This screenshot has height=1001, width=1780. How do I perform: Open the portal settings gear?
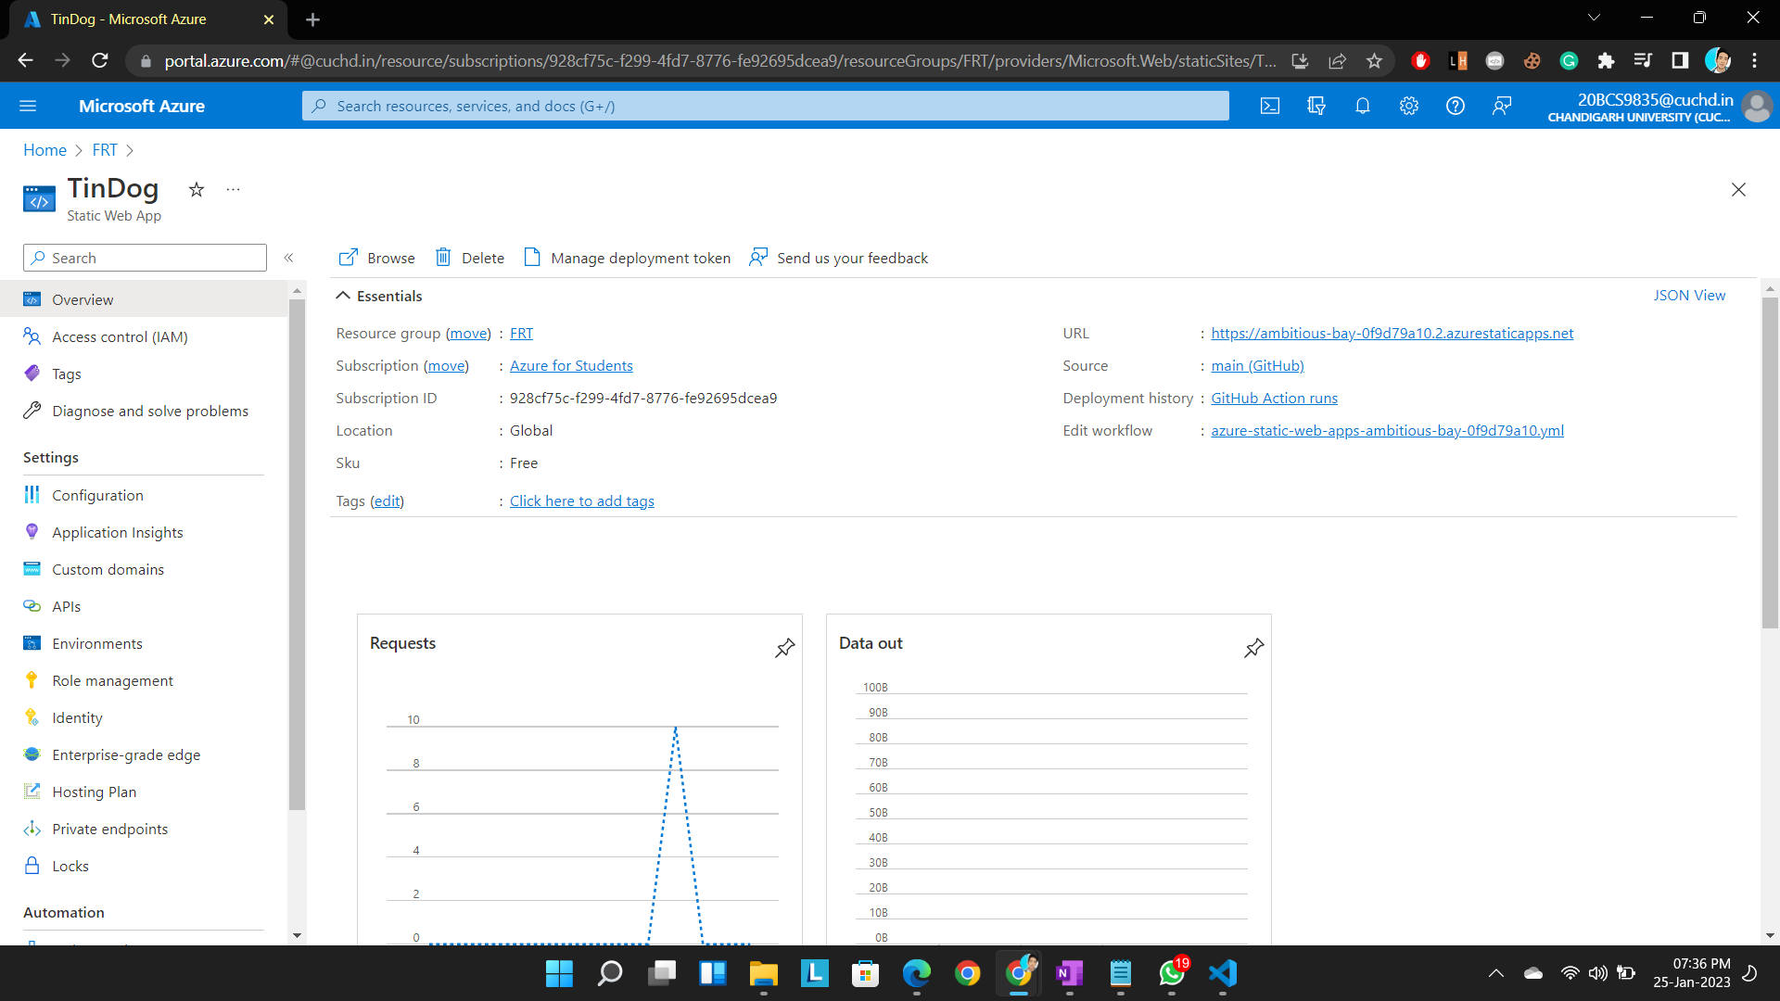click(1408, 106)
